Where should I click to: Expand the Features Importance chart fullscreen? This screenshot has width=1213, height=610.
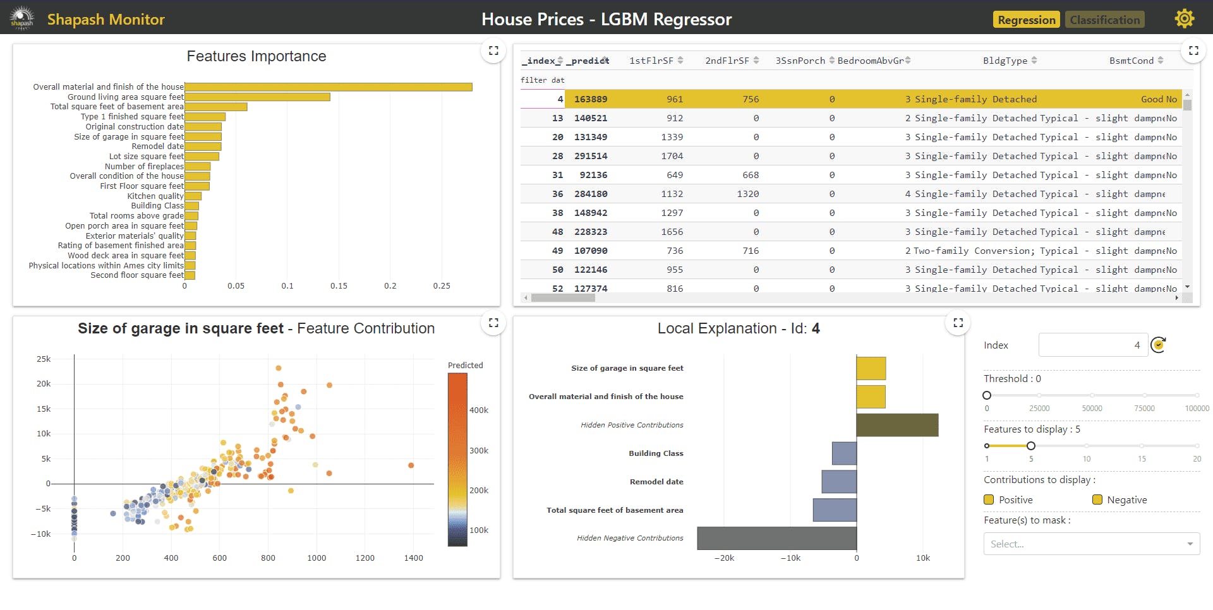493,51
